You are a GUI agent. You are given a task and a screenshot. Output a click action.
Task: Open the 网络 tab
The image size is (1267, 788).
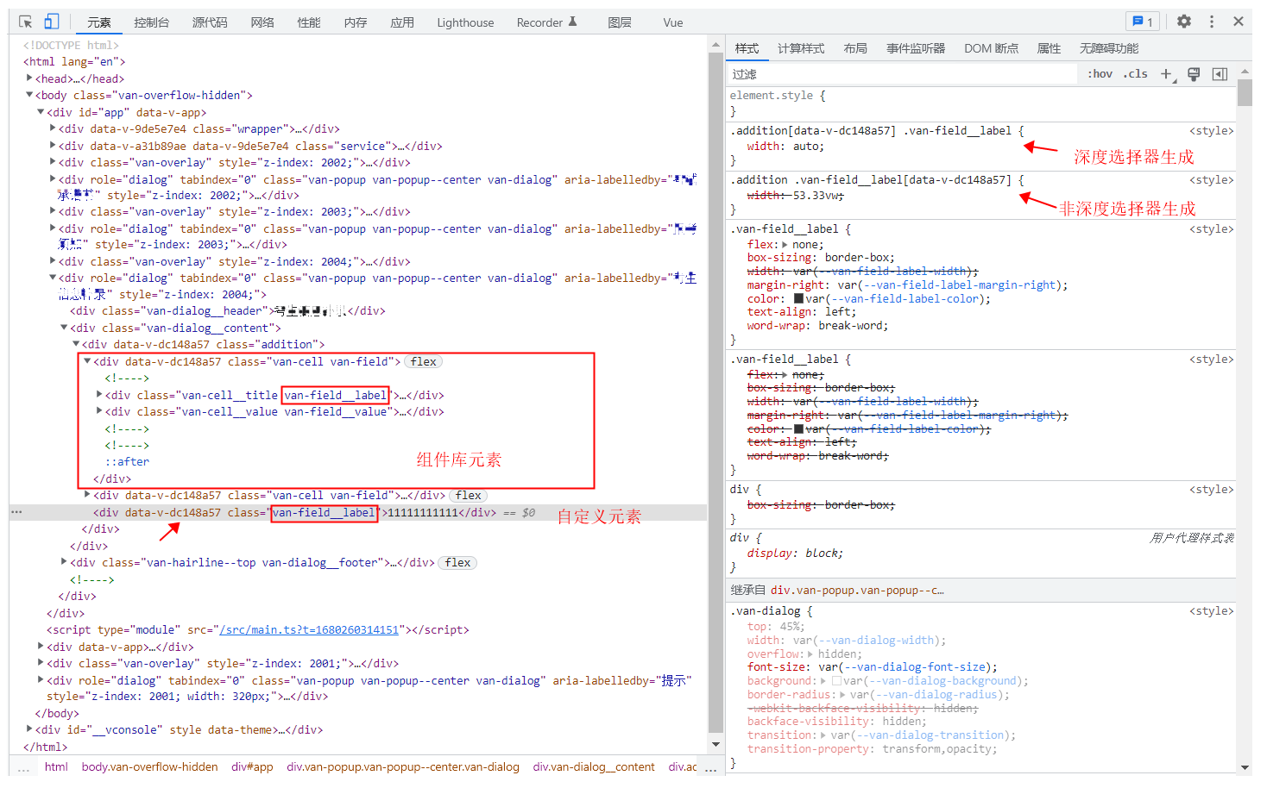point(262,22)
